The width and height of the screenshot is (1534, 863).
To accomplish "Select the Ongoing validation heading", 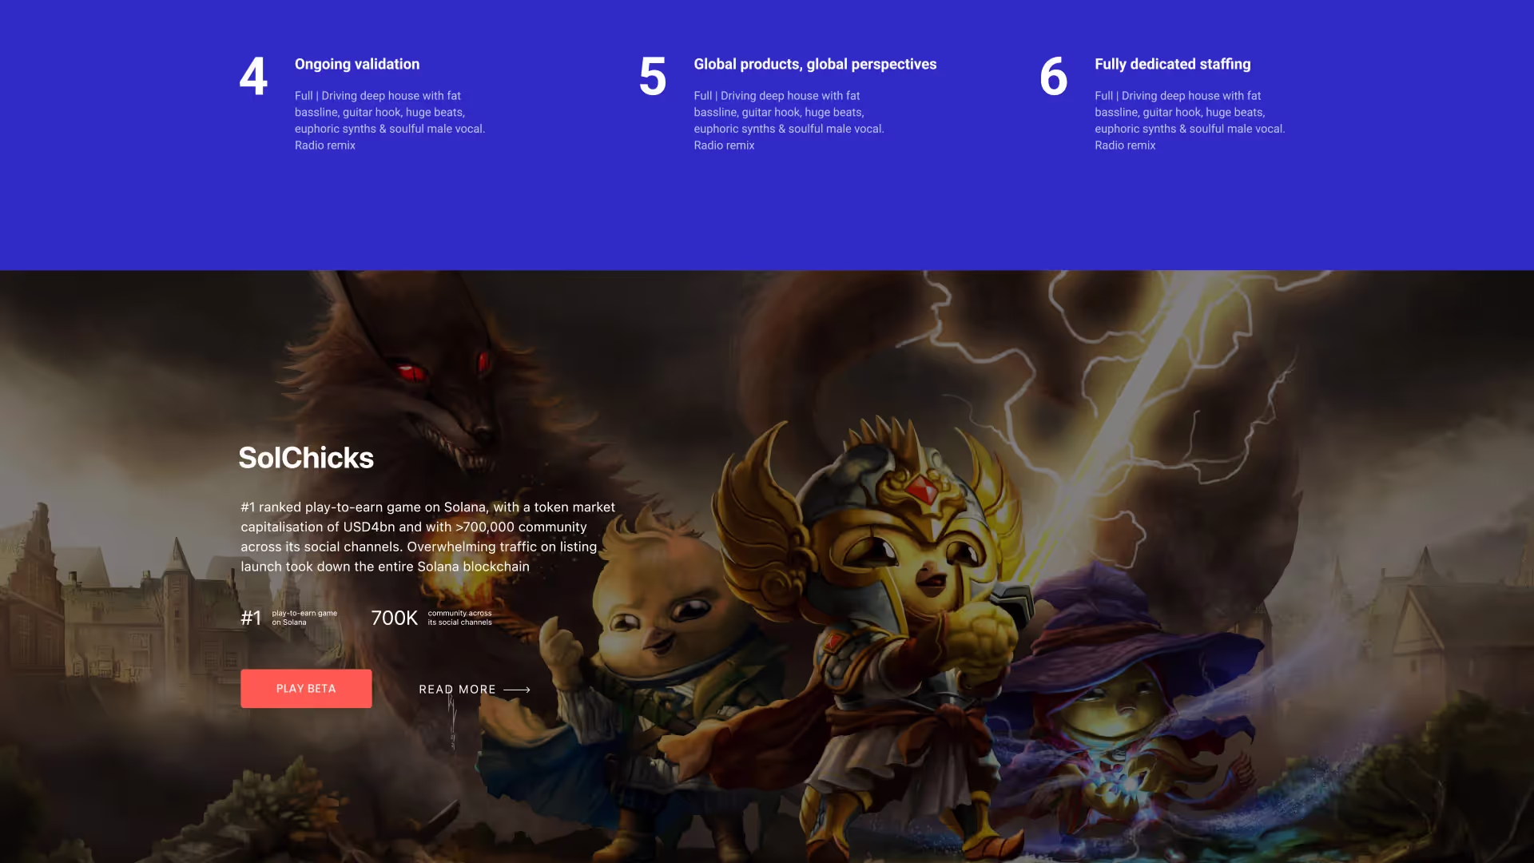I will pyautogui.click(x=357, y=64).
